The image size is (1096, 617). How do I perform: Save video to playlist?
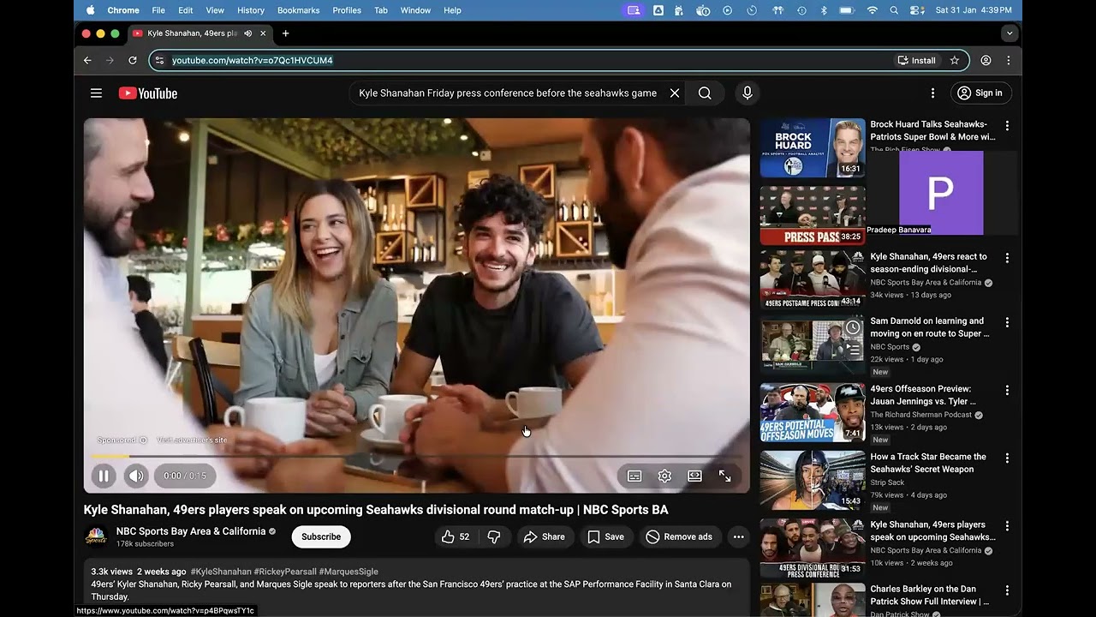point(605,536)
